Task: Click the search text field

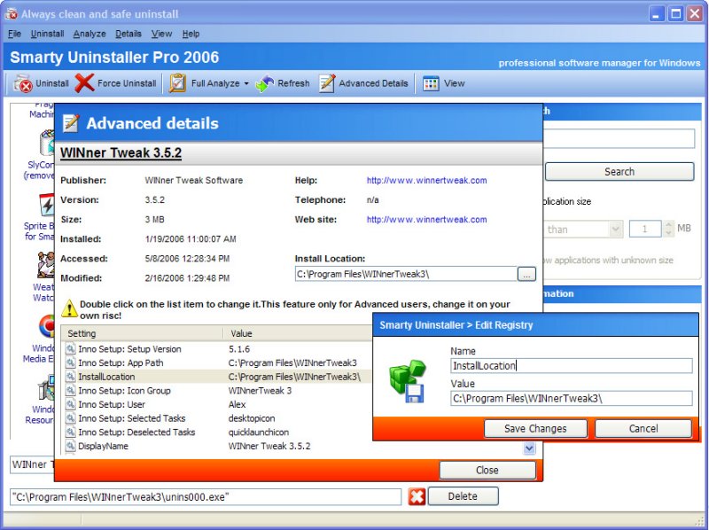Action: click(x=619, y=138)
